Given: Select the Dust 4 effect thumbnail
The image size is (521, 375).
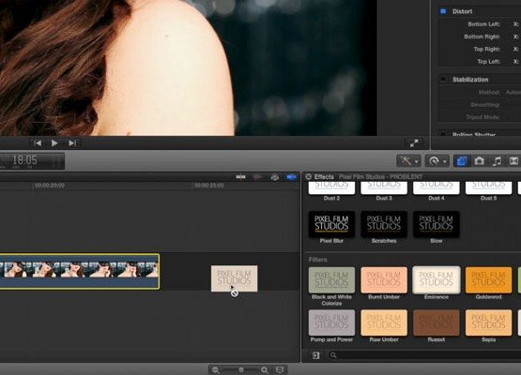Looking at the screenshot, I should pyautogui.click(x=437, y=187).
